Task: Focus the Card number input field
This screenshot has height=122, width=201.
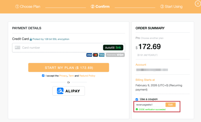Action: [x=60, y=48]
